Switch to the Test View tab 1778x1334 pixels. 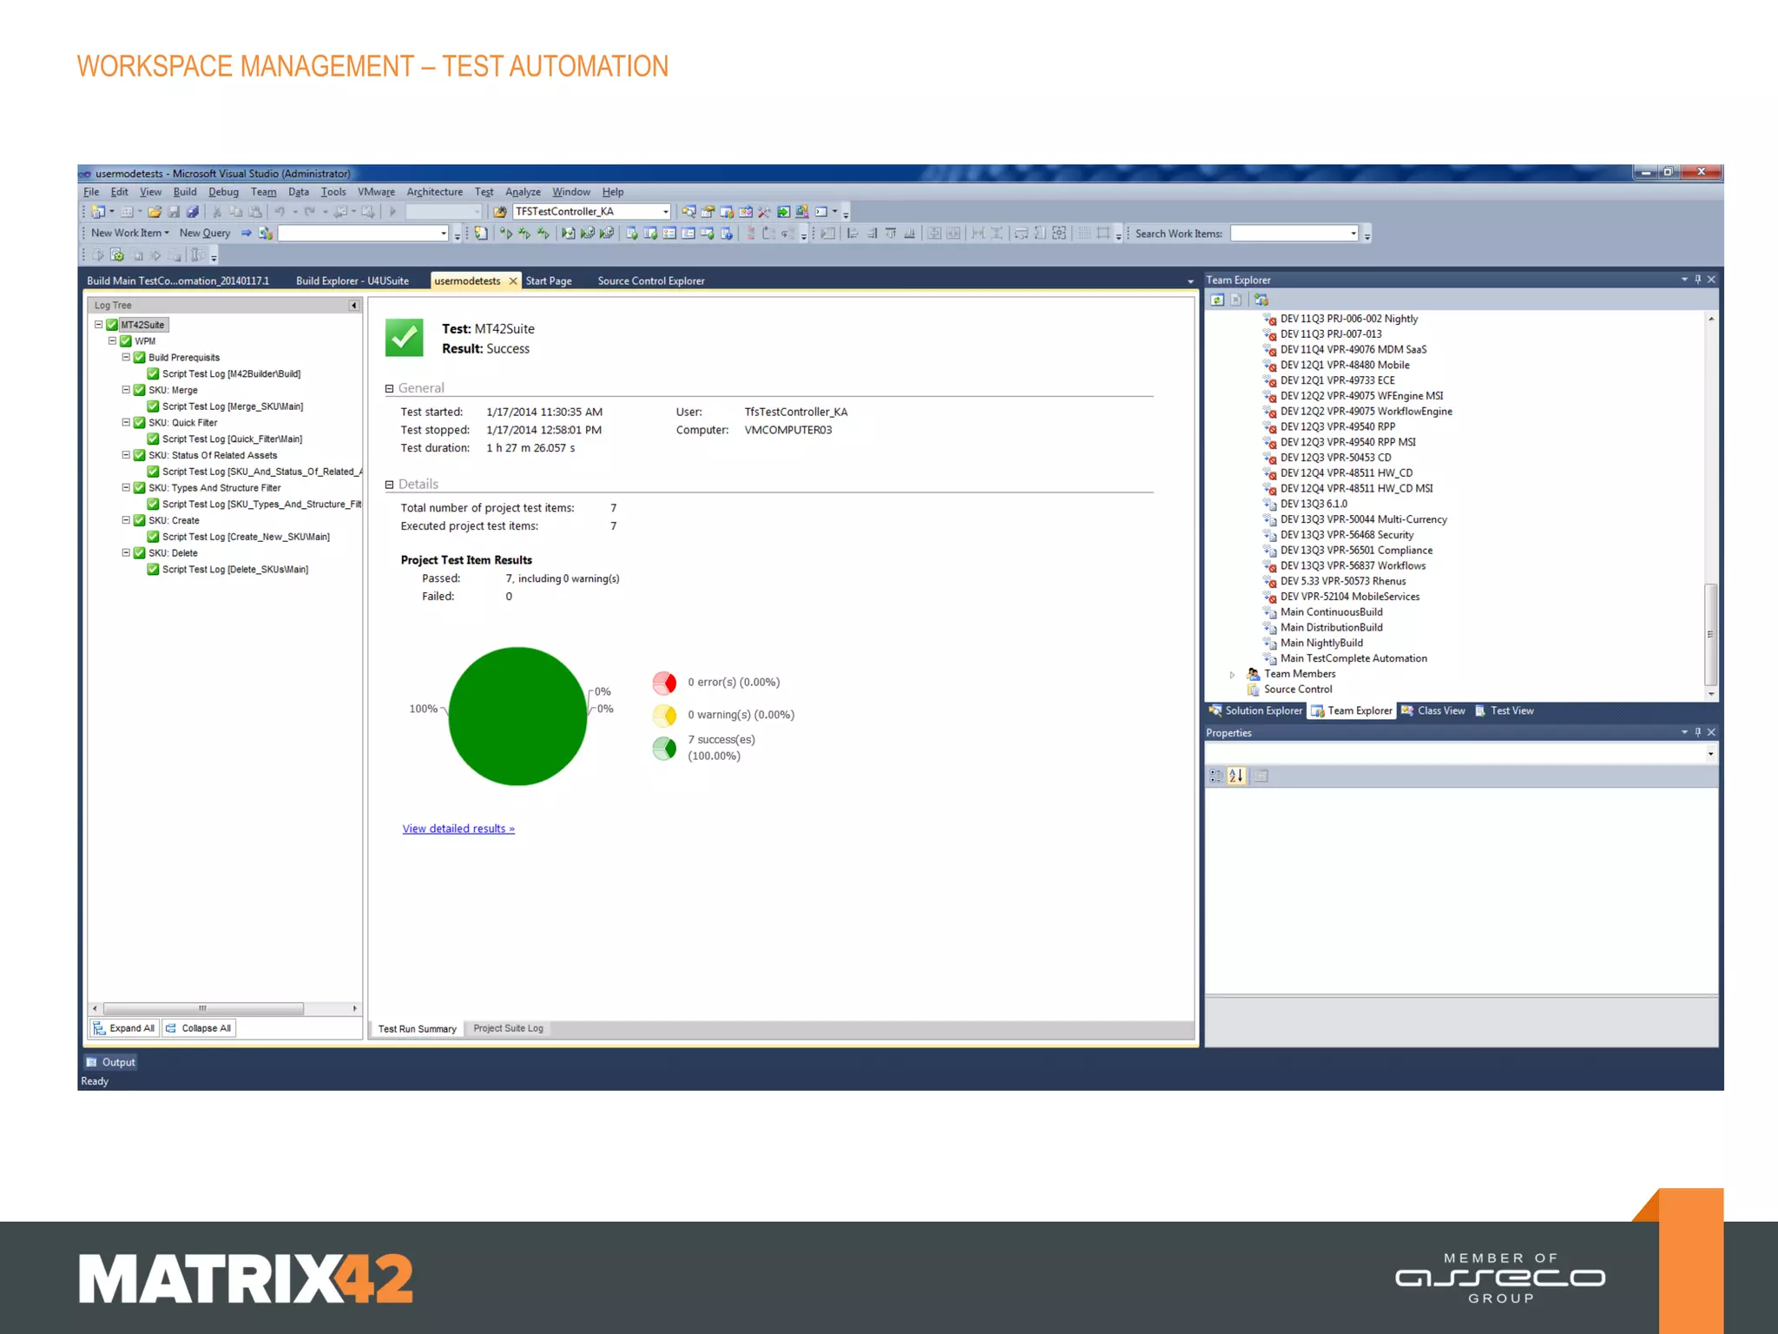1505,711
